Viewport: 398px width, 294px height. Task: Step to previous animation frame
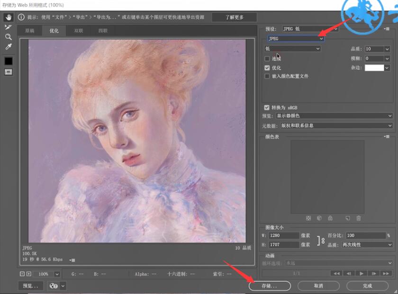[x=349, y=274]
